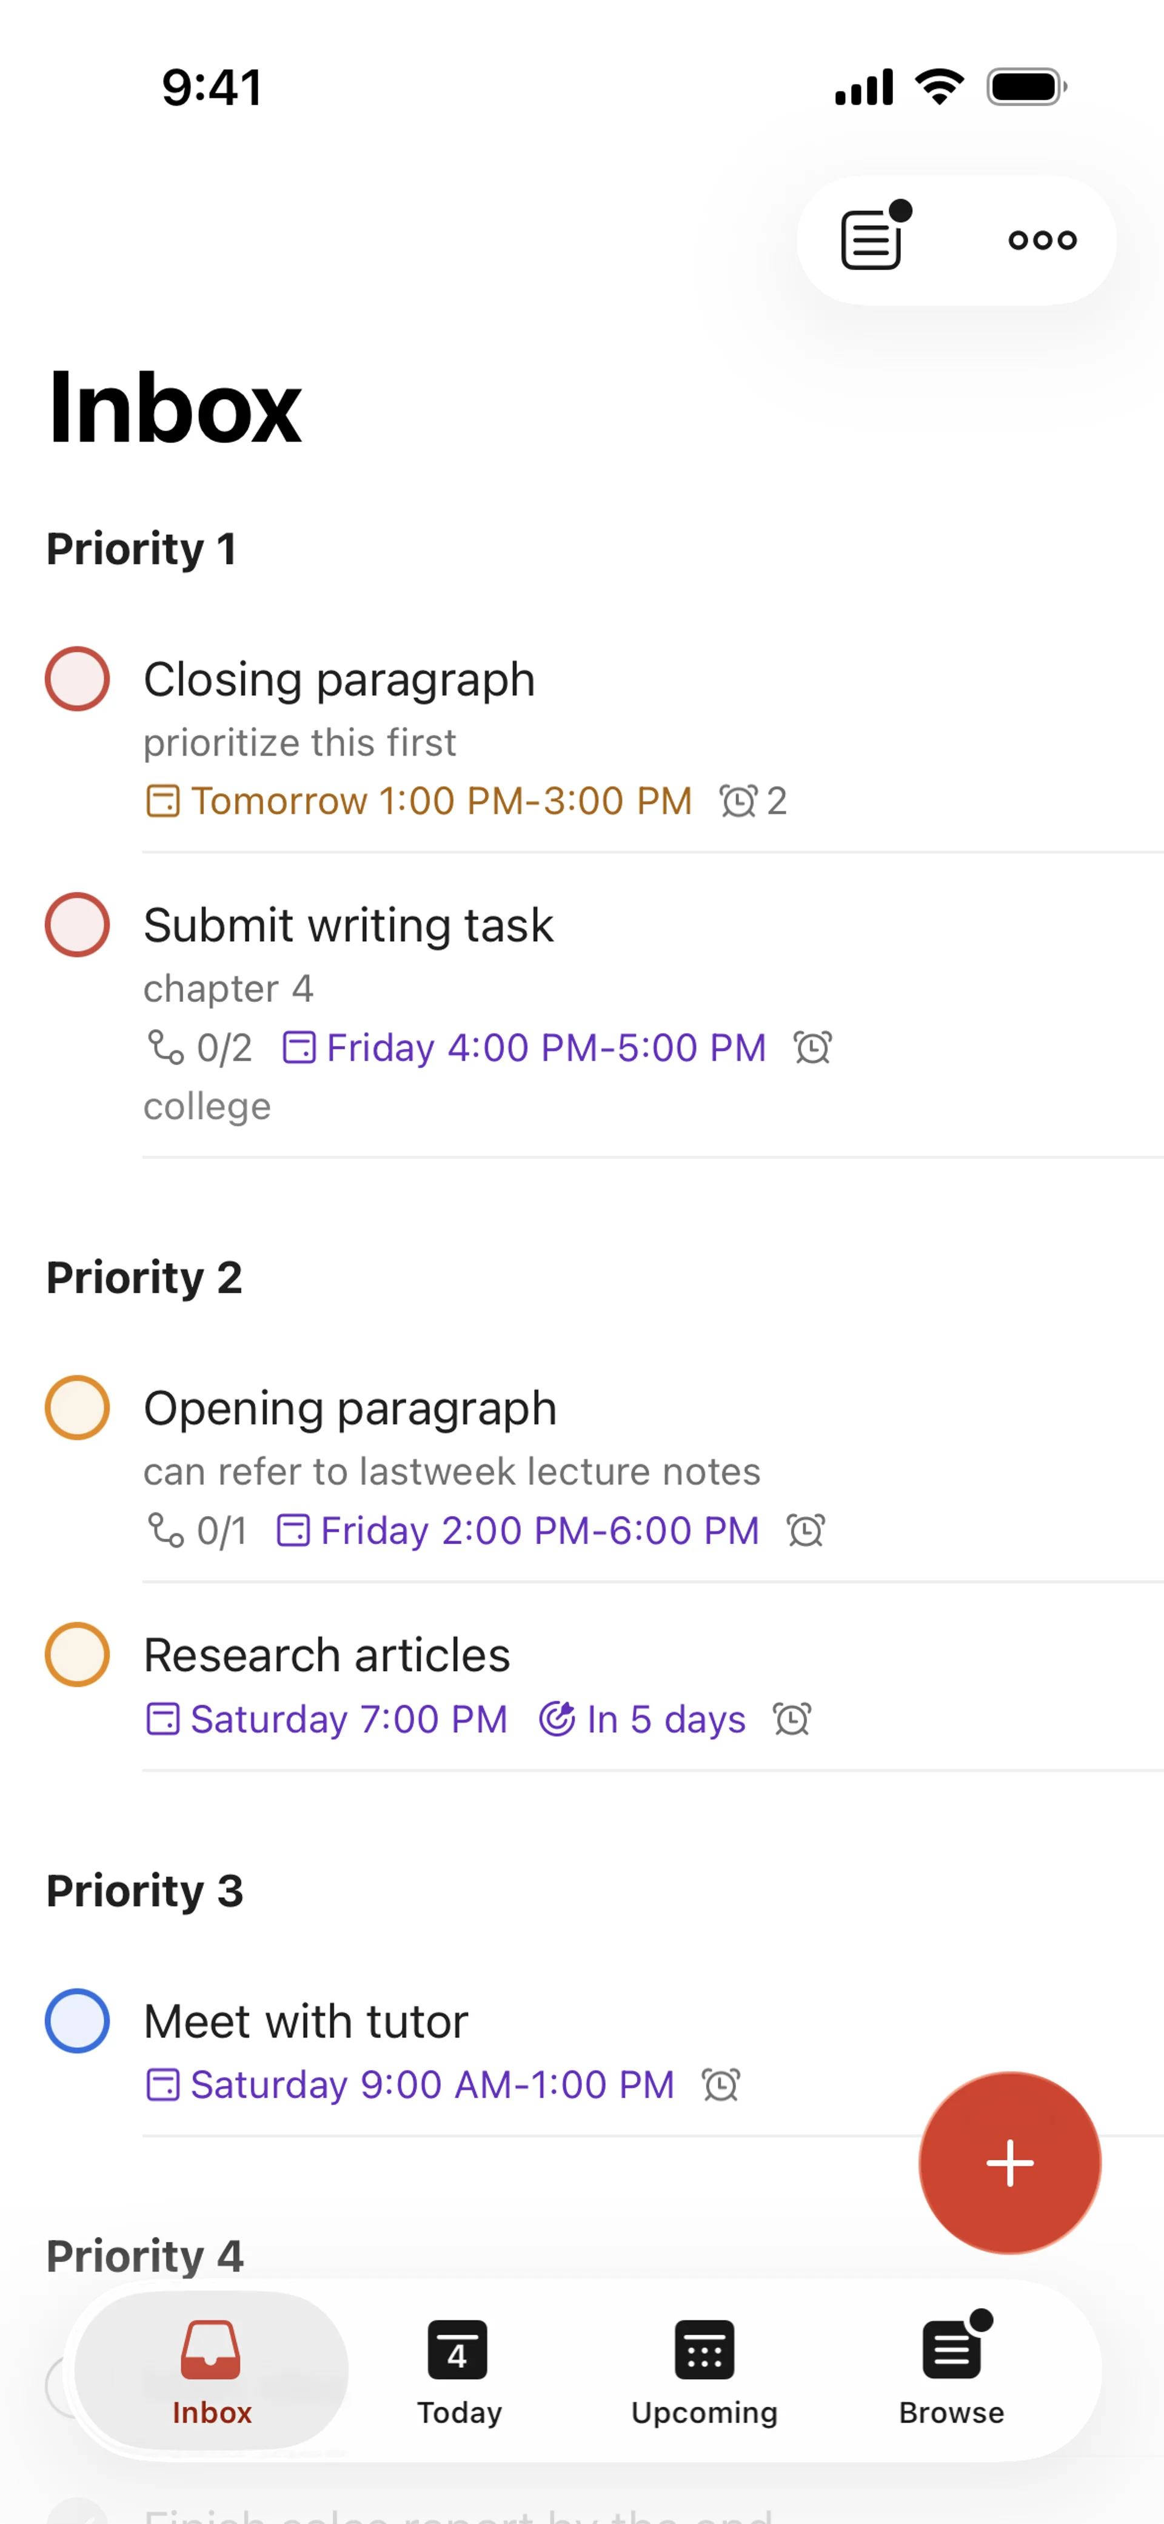Check off the Research articles task
The image size is (1164, 2524).
coord(78,1655)
